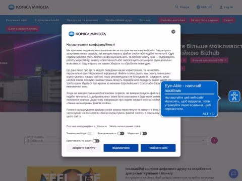Click Зберегти послуги button
Viewport: 242px width, 181px height.
pyautogui.click(x=84, y=148)
